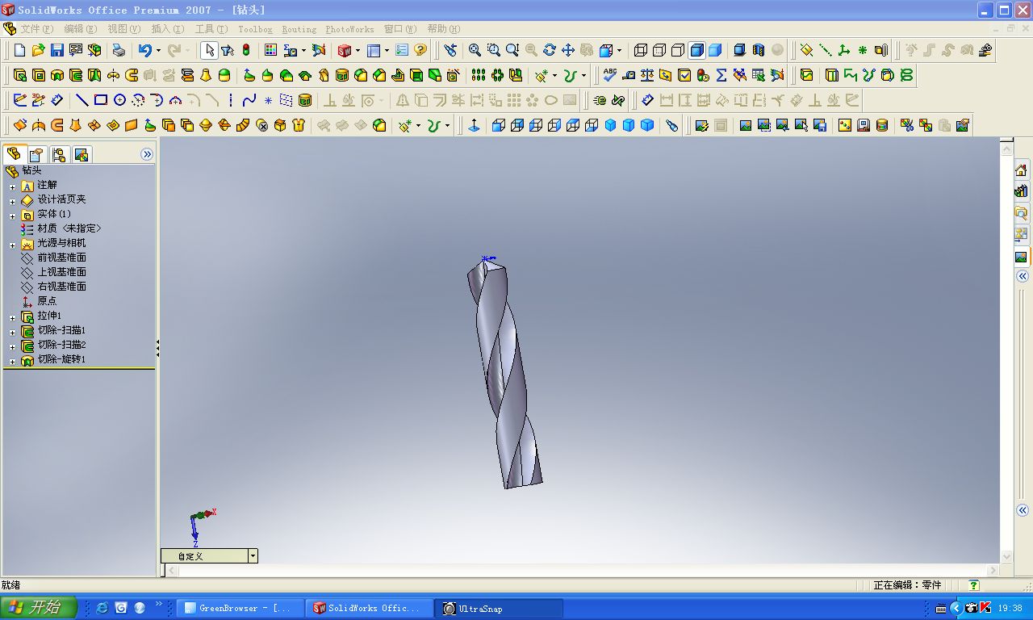
Task: Expand the 切除-扫描2 feature node
Action: (12, 346)
